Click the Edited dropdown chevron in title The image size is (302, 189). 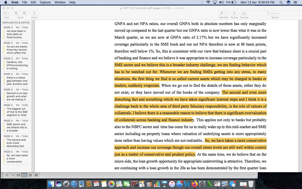pyautogui.click(x=185, y=8)
